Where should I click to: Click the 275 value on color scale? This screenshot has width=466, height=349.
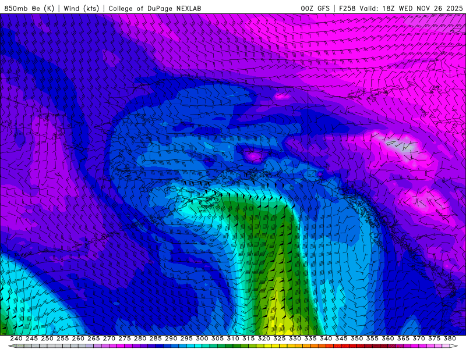pyautogui.click(x=124, y=339)
